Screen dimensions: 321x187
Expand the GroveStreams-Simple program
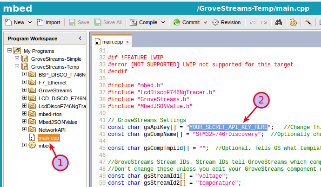[x=17, y=59]
